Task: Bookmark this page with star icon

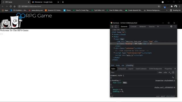Action: 159,6
